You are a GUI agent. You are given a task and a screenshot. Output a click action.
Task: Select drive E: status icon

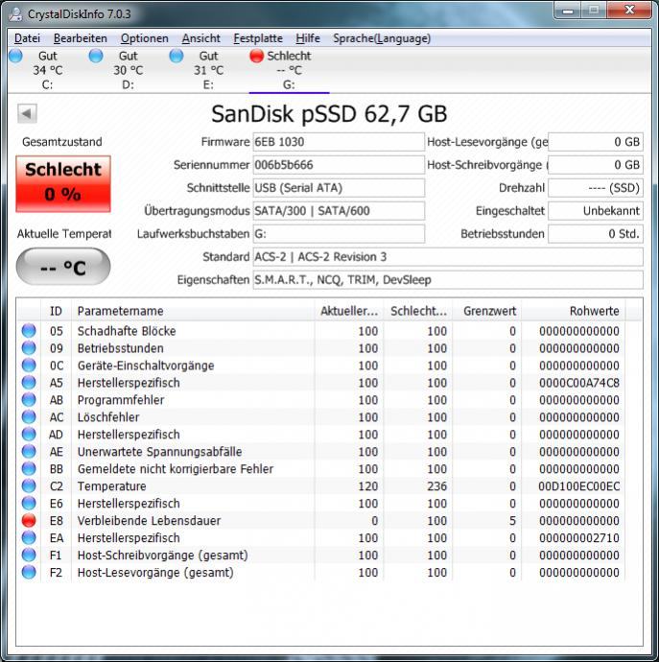point(177,56)
